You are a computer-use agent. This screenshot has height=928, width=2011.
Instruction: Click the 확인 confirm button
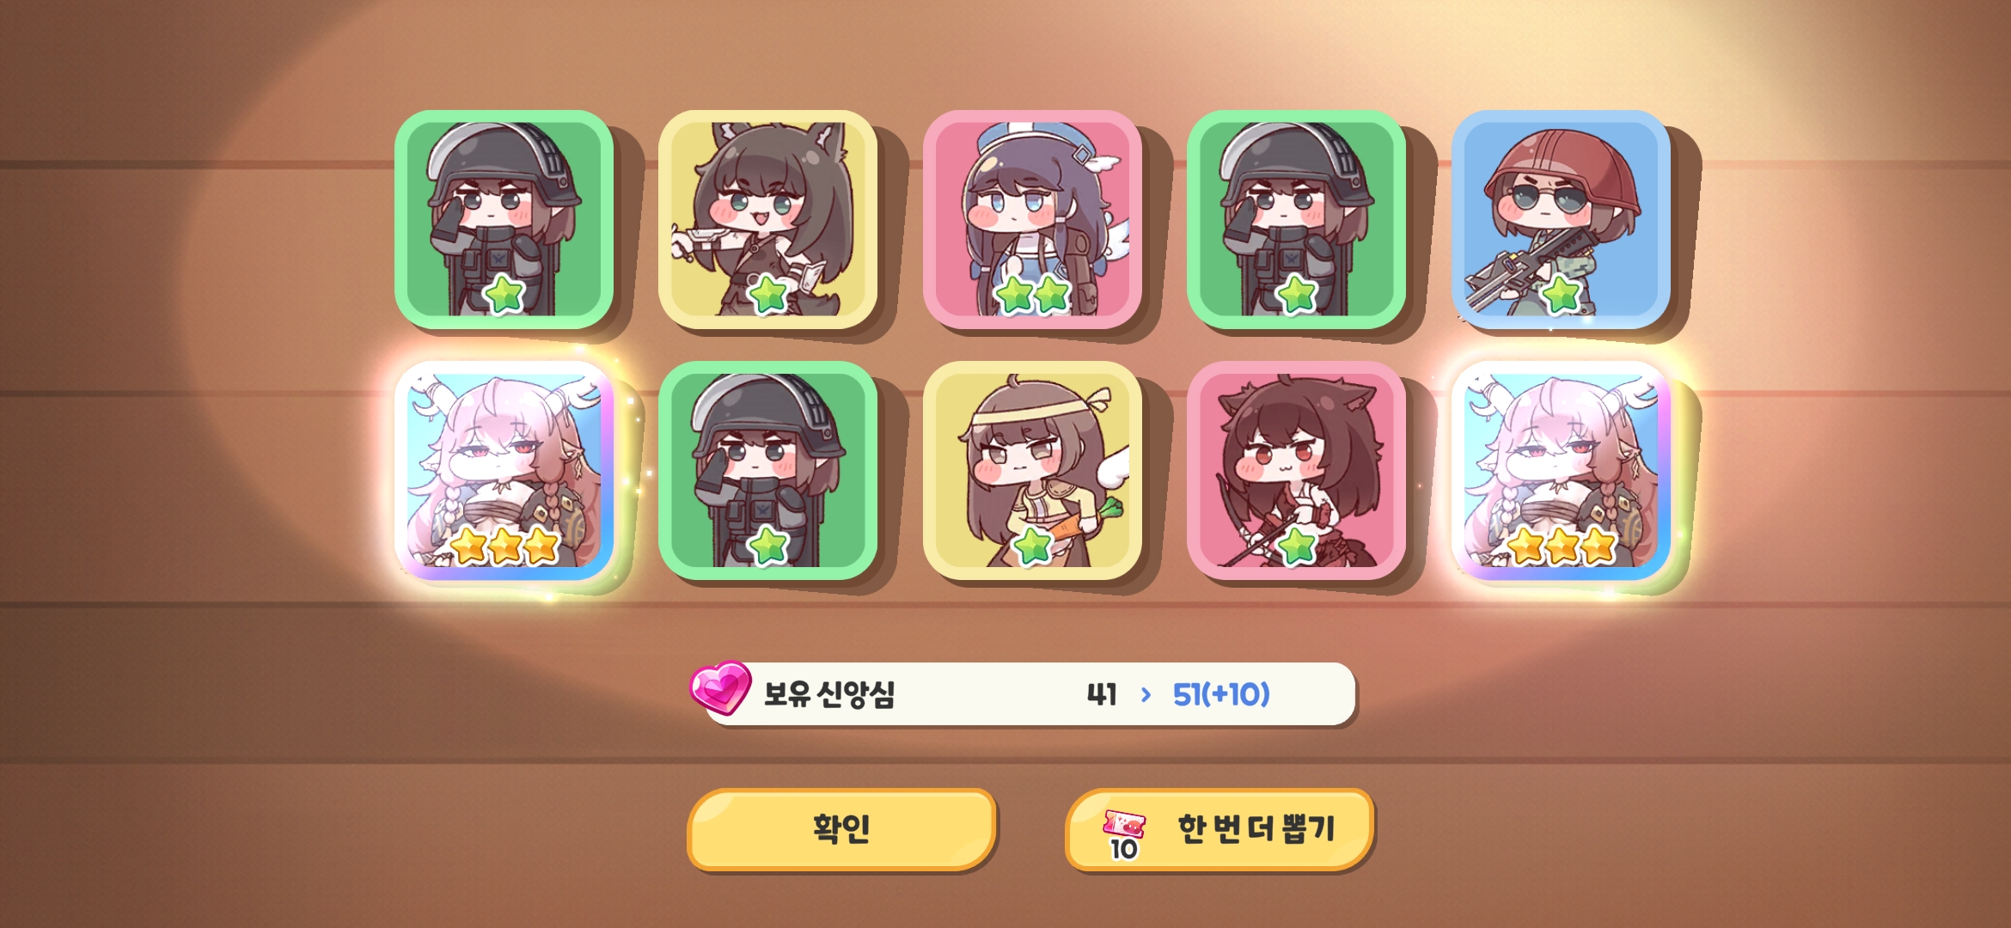[841, 829]
